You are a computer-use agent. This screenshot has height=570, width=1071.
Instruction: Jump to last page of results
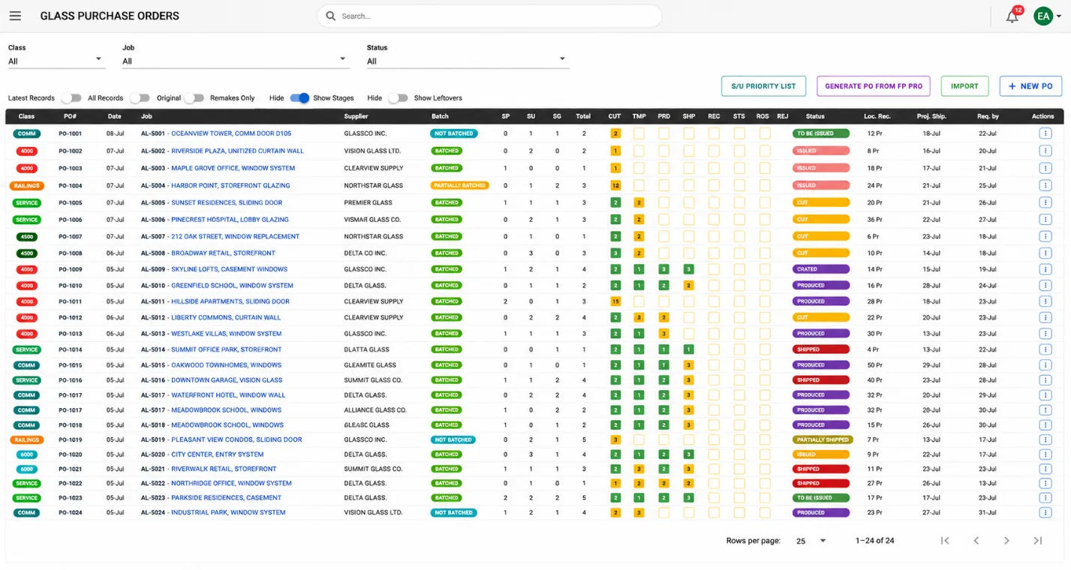pyautogui.click(x=1038, y=541)
